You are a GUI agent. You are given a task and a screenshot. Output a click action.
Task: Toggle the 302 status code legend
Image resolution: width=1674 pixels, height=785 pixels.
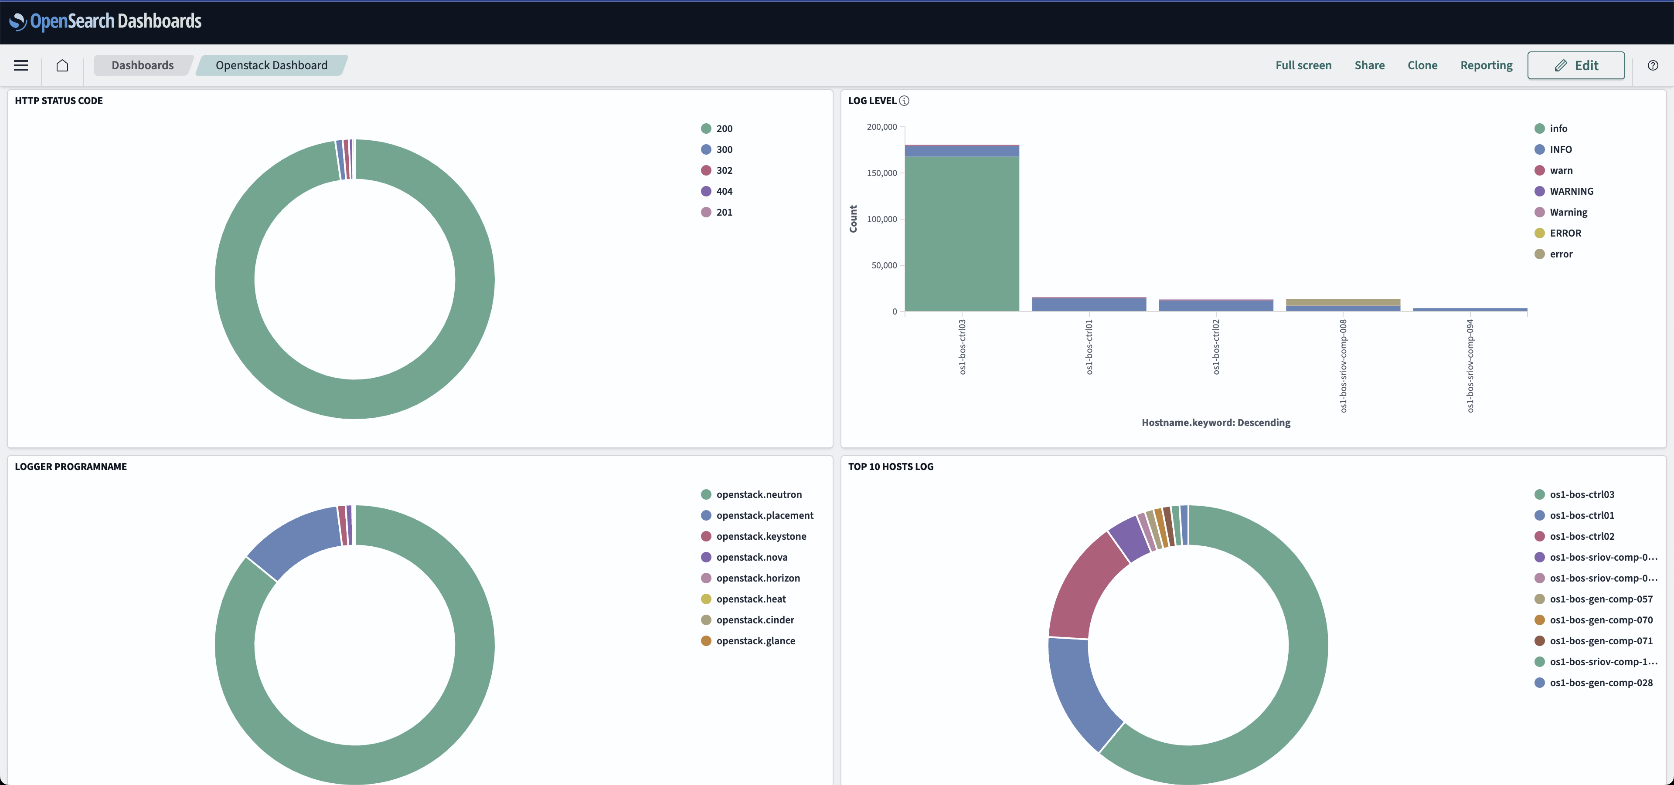[x=717, y=170]
